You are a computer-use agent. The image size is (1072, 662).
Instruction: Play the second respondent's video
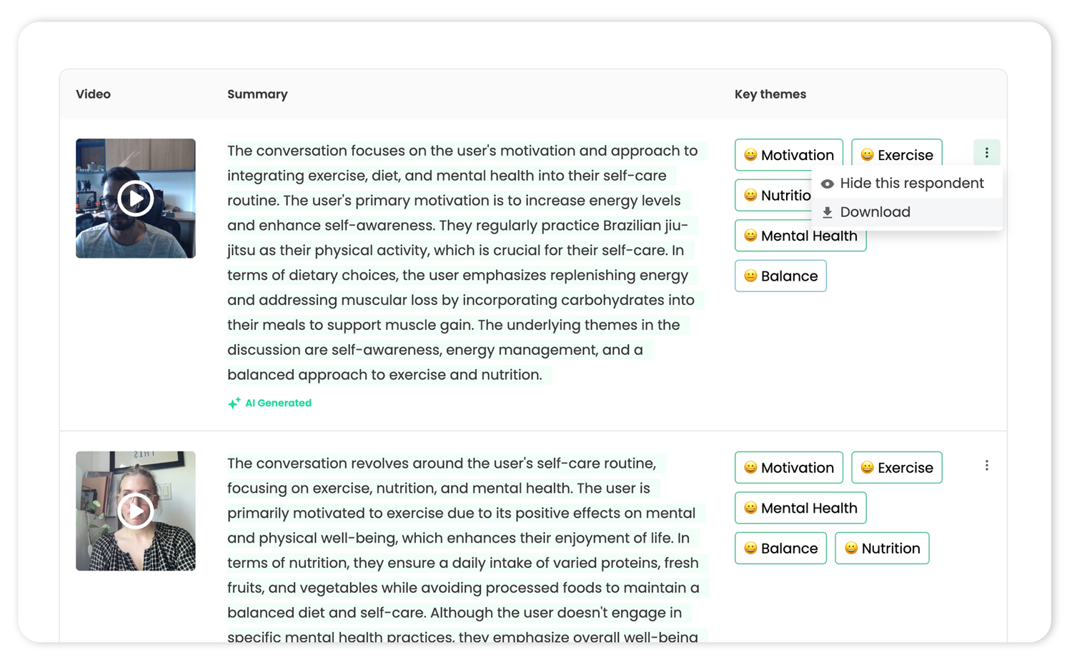136,511
